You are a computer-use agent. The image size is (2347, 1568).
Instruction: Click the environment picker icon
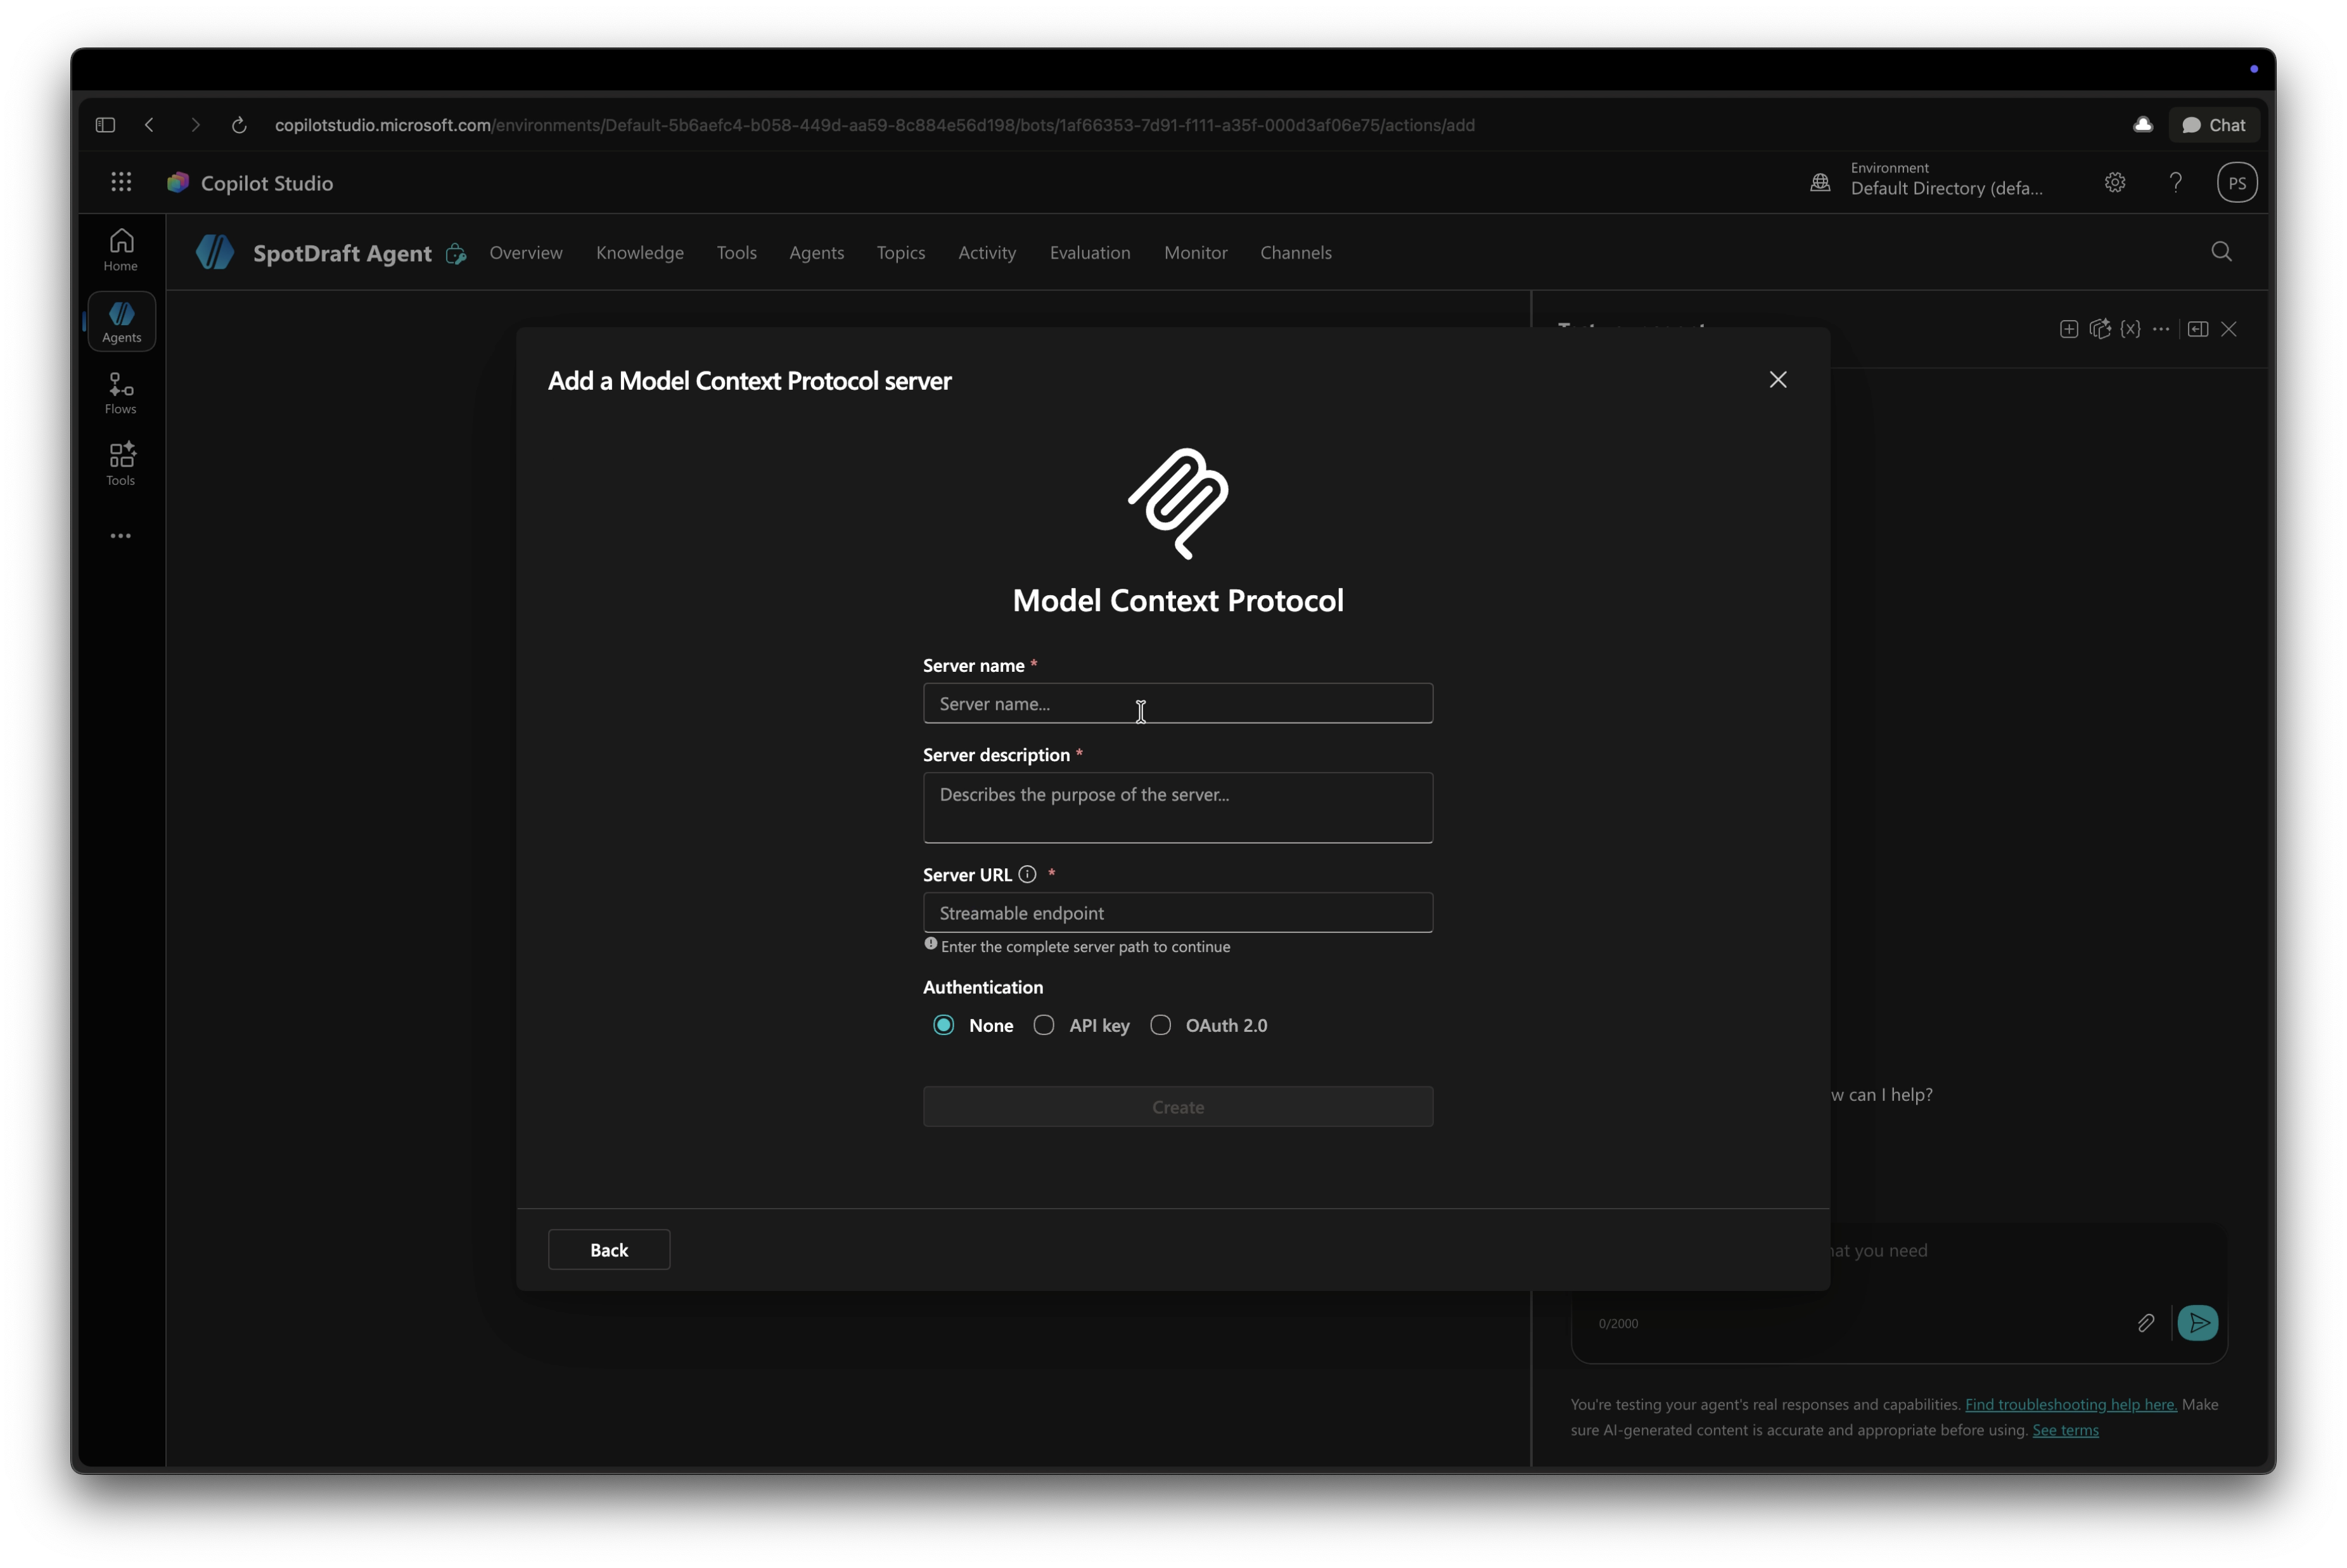point(1820,183)
